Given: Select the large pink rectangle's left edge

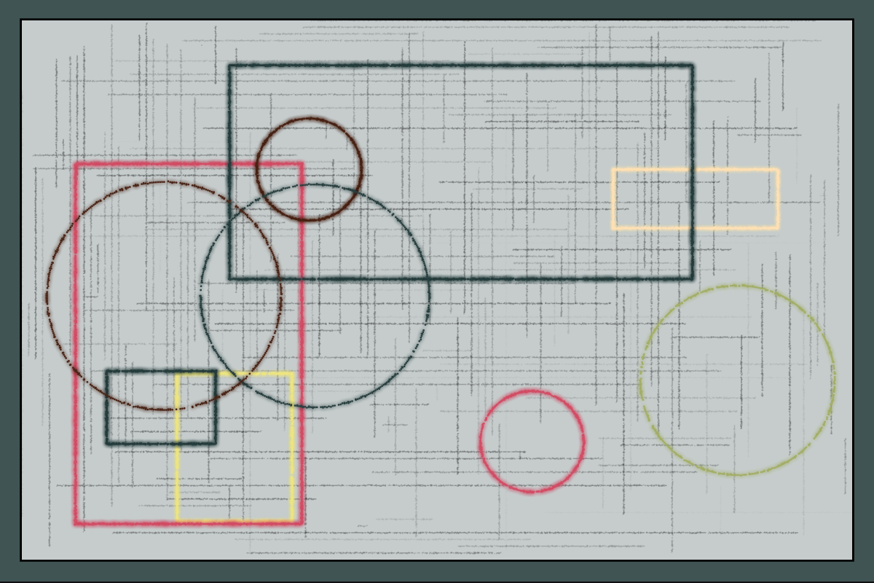Looking at the screenshot, I should 76,343.
